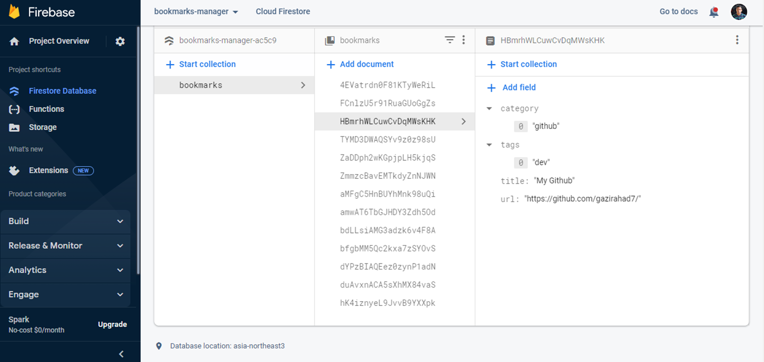764x362 pixels.
Task: Collapse the tags field array
Action: click(x=489, y=145)
